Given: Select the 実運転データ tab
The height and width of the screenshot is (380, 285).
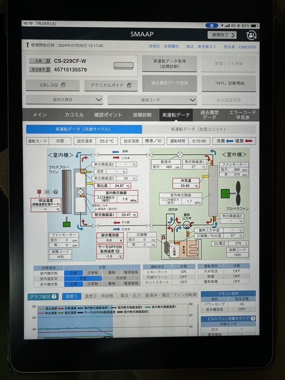Looking at the screenshot, I should coord(176,115).
